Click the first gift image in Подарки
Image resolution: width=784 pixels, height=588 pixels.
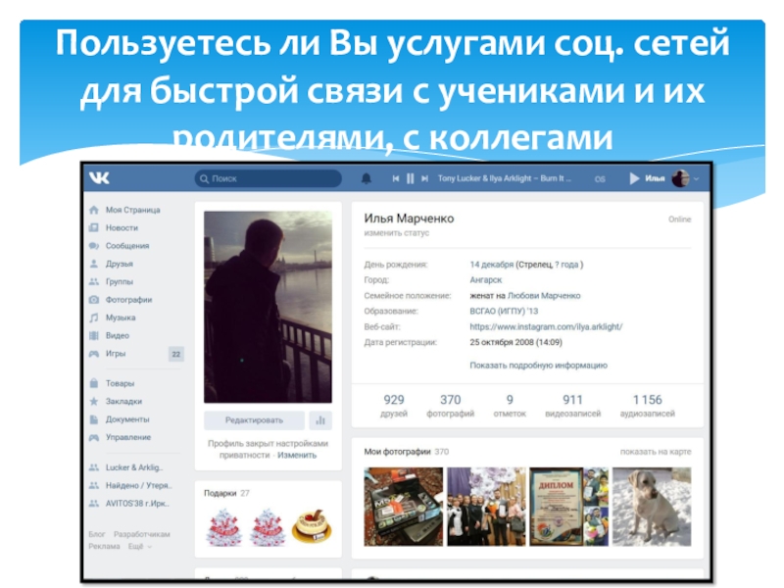[223, 527]
